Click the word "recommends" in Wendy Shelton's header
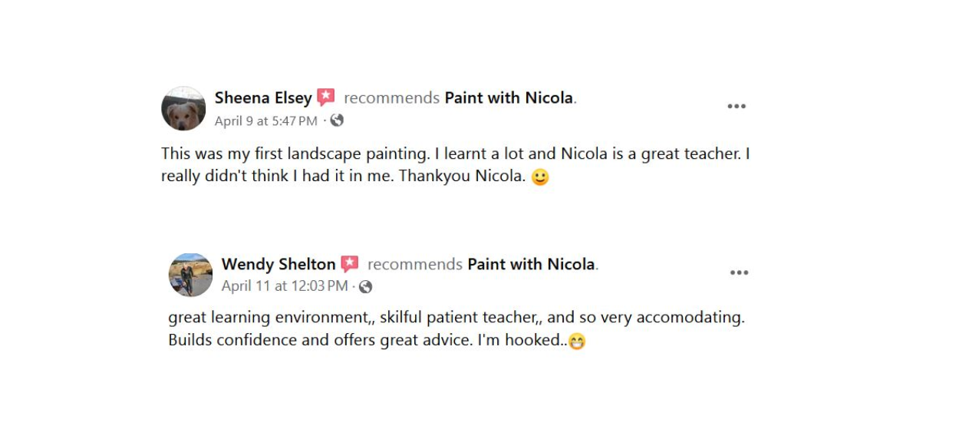959x439 pixels. 415,264
